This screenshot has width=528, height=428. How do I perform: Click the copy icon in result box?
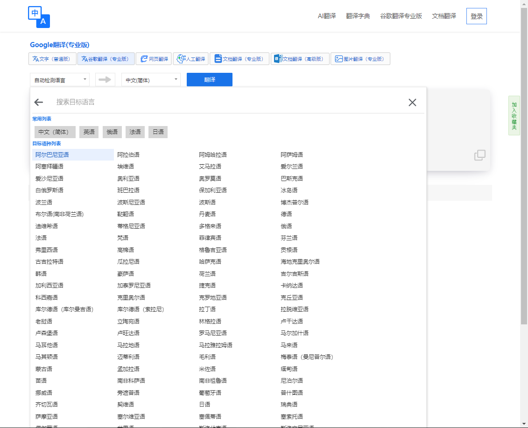coord(480,155)
